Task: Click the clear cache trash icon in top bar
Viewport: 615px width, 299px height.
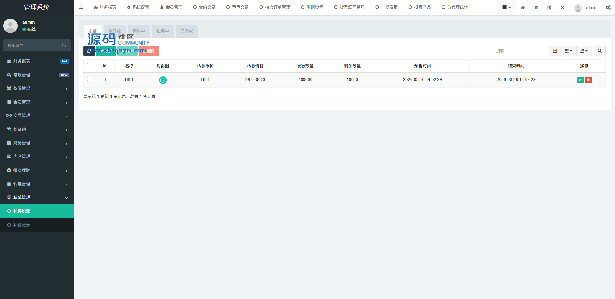Action: (536, 7)
